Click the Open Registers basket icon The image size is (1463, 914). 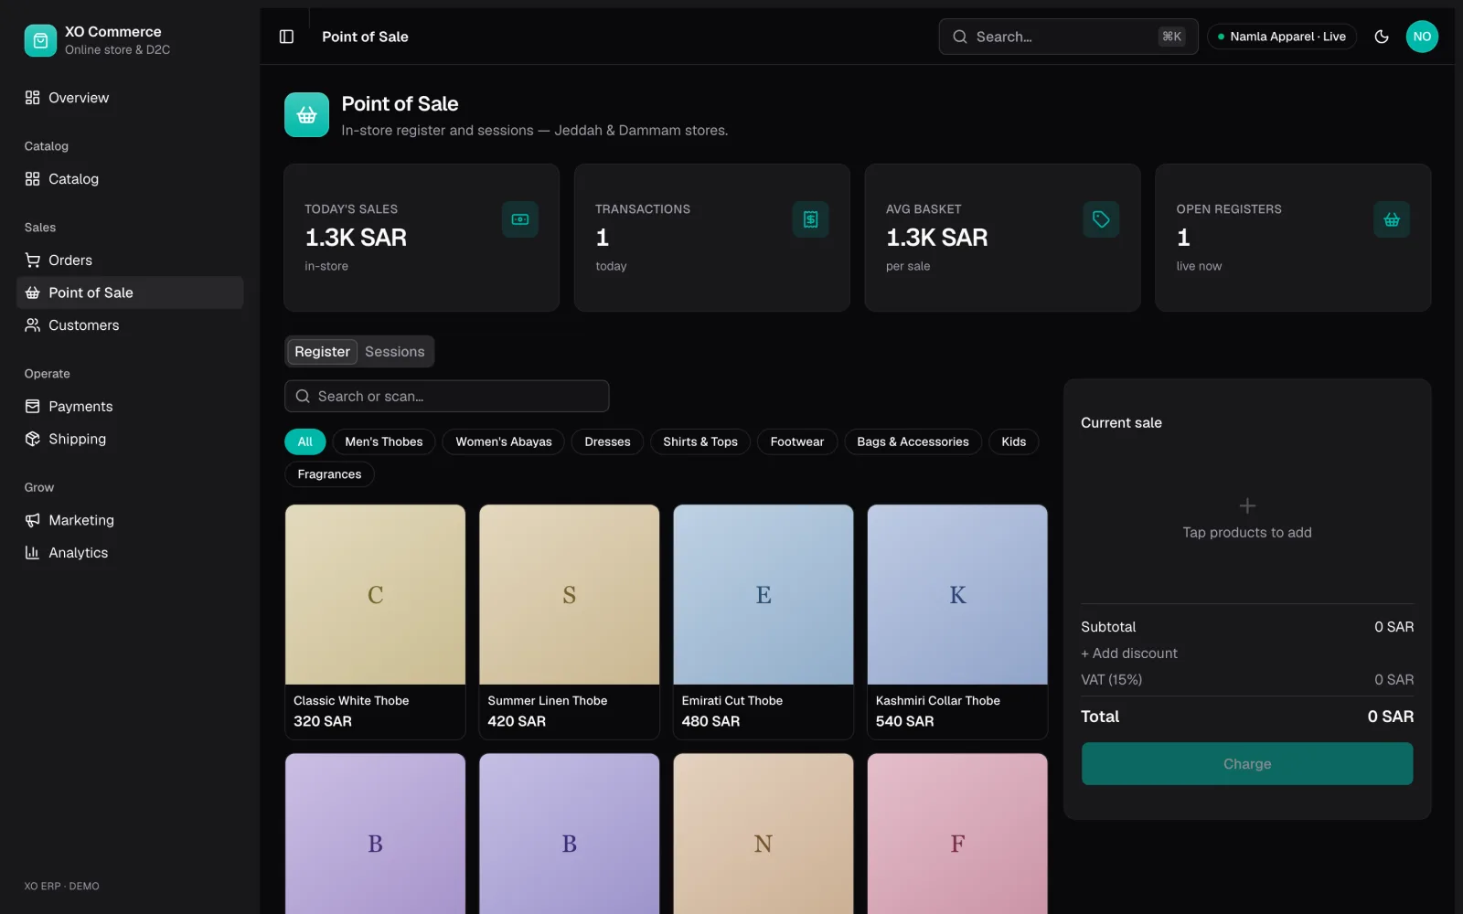(x=1392, y=219)
